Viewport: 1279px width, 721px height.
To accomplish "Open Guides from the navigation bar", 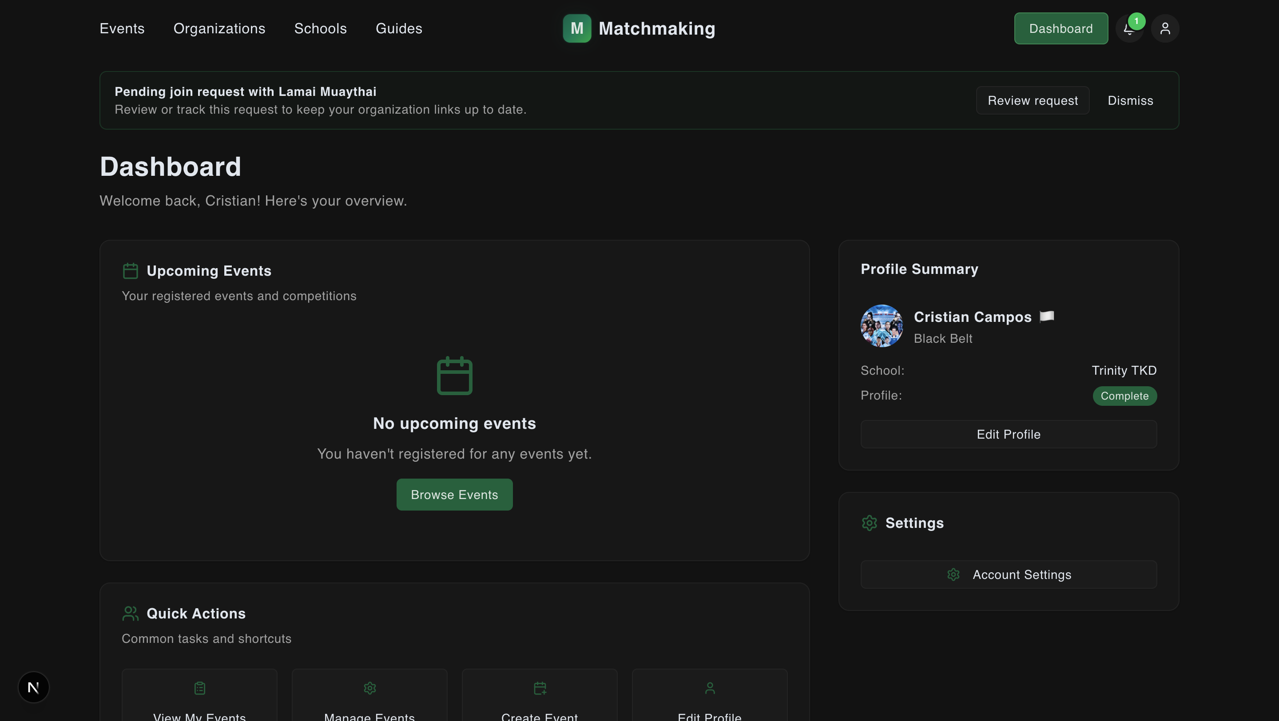I will point(399,29).
